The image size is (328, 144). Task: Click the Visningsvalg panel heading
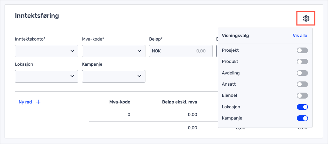click(x=236, y=36)
